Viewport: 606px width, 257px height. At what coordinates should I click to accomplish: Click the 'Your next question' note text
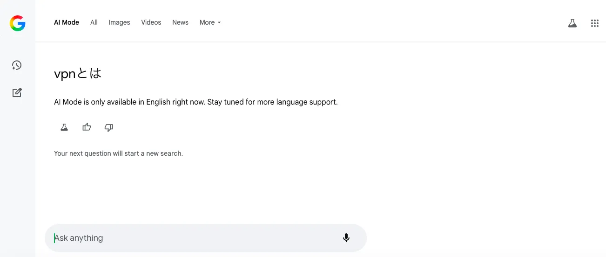click(x=119, y=153)
